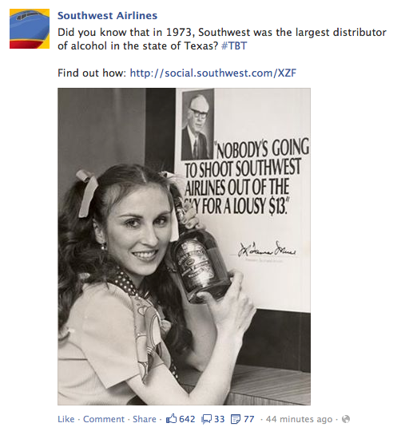409x431 pixels.
Task: Click the Southwest Airlines page name
Action: [x=107, y=16]
